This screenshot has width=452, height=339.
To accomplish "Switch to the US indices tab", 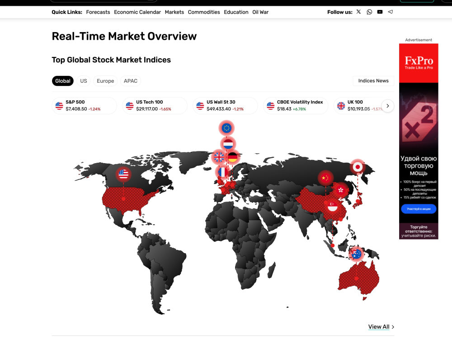I will (x=84, y=81).
